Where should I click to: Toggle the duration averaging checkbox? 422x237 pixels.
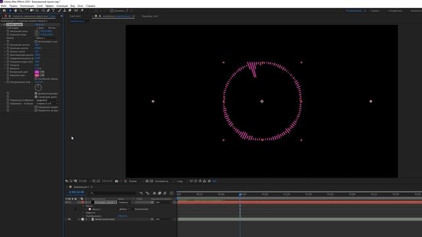[36, 107]
